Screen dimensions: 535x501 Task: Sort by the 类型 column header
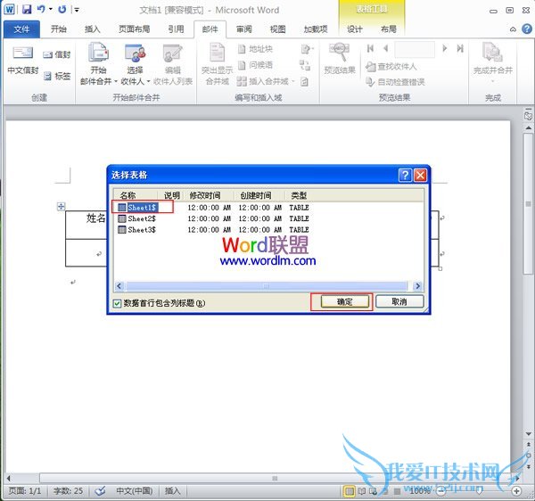[x=300, y=195]
